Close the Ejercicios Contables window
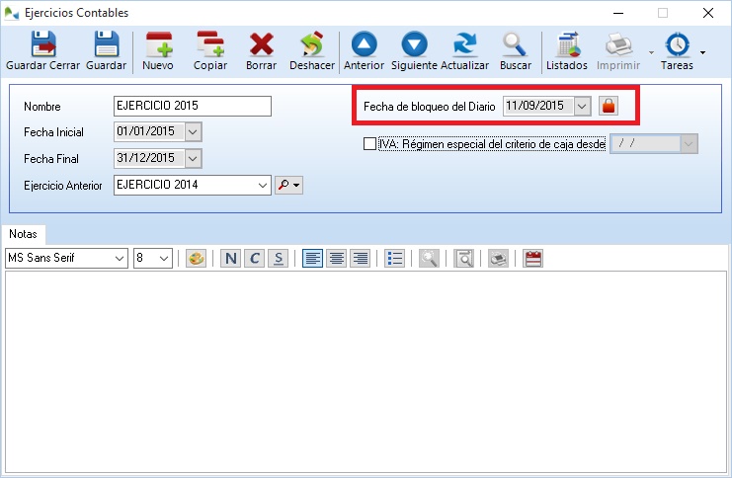732x478 pixels. 708,13
